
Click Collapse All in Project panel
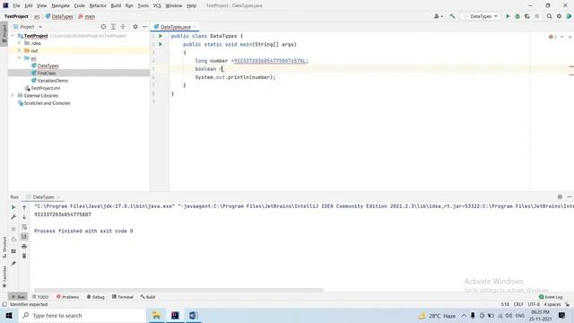(123, 27)
